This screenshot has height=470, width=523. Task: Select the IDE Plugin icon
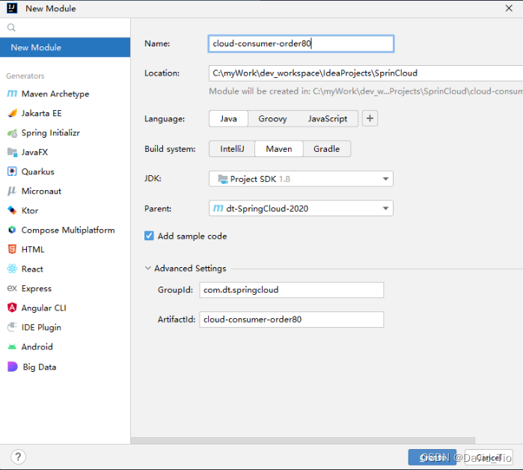[x=12, y=327]
